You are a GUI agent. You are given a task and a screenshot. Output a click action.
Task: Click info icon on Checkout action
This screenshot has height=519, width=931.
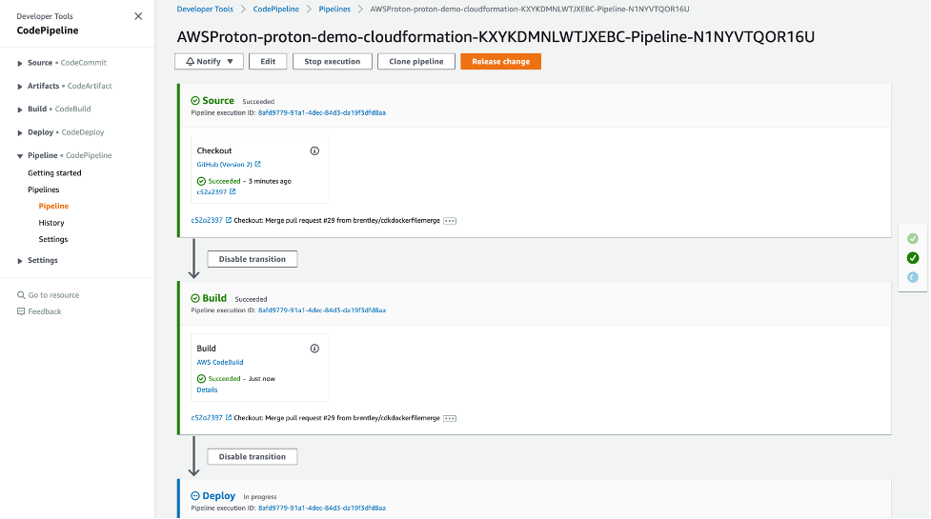[314, 150]
